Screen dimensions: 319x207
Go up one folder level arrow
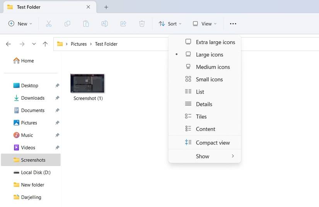(45, 44)
